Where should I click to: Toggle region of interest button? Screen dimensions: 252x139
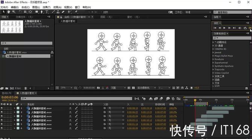click(80, 88)
